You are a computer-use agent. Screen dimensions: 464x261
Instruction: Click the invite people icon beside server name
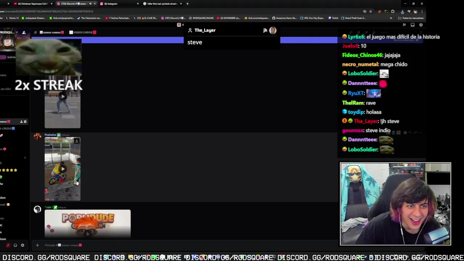tap(24, 32)
